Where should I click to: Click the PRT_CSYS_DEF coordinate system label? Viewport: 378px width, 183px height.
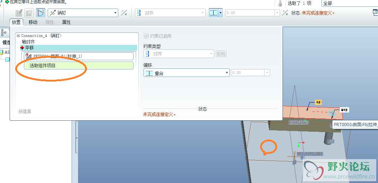(310, 153)
